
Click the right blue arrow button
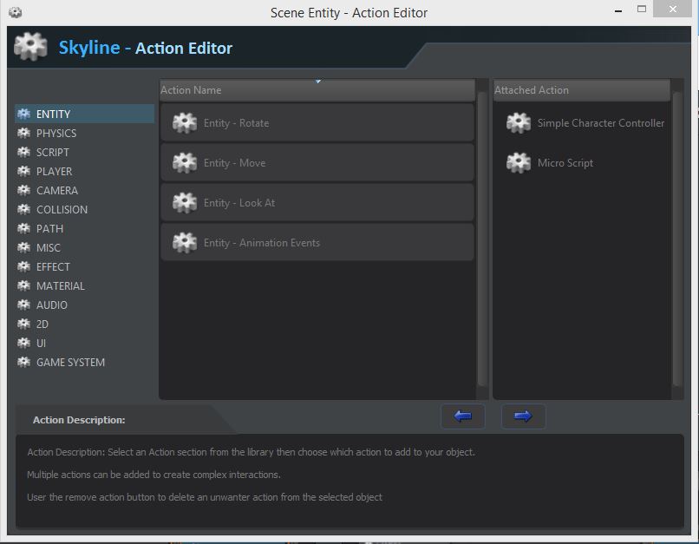tap(523, 416)
